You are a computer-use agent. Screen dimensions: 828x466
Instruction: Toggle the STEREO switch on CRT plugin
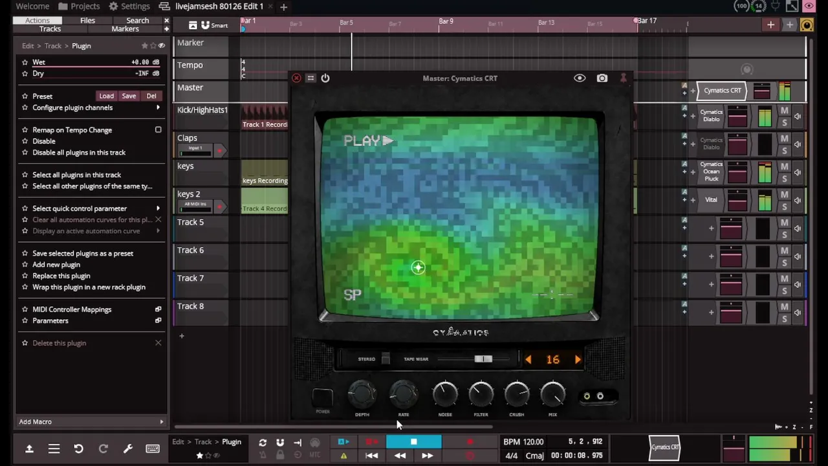(x=386, y=359)
